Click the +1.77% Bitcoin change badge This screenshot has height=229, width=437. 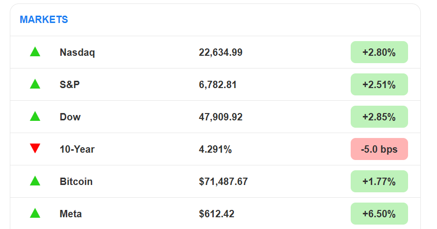[379, 182]
